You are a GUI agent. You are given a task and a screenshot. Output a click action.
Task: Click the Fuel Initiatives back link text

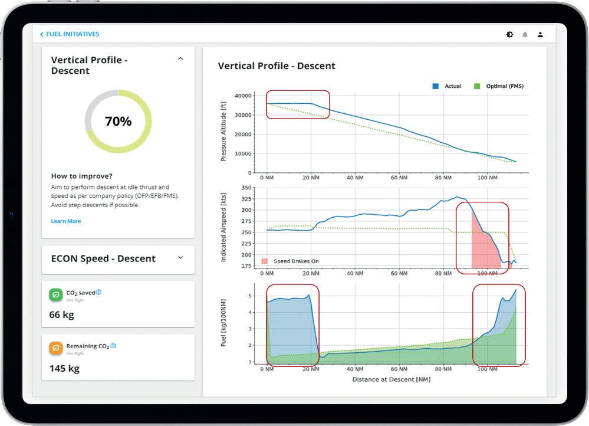pyautogui.click(x=73, y=34)
